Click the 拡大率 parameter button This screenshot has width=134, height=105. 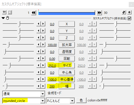coord(67,45)
